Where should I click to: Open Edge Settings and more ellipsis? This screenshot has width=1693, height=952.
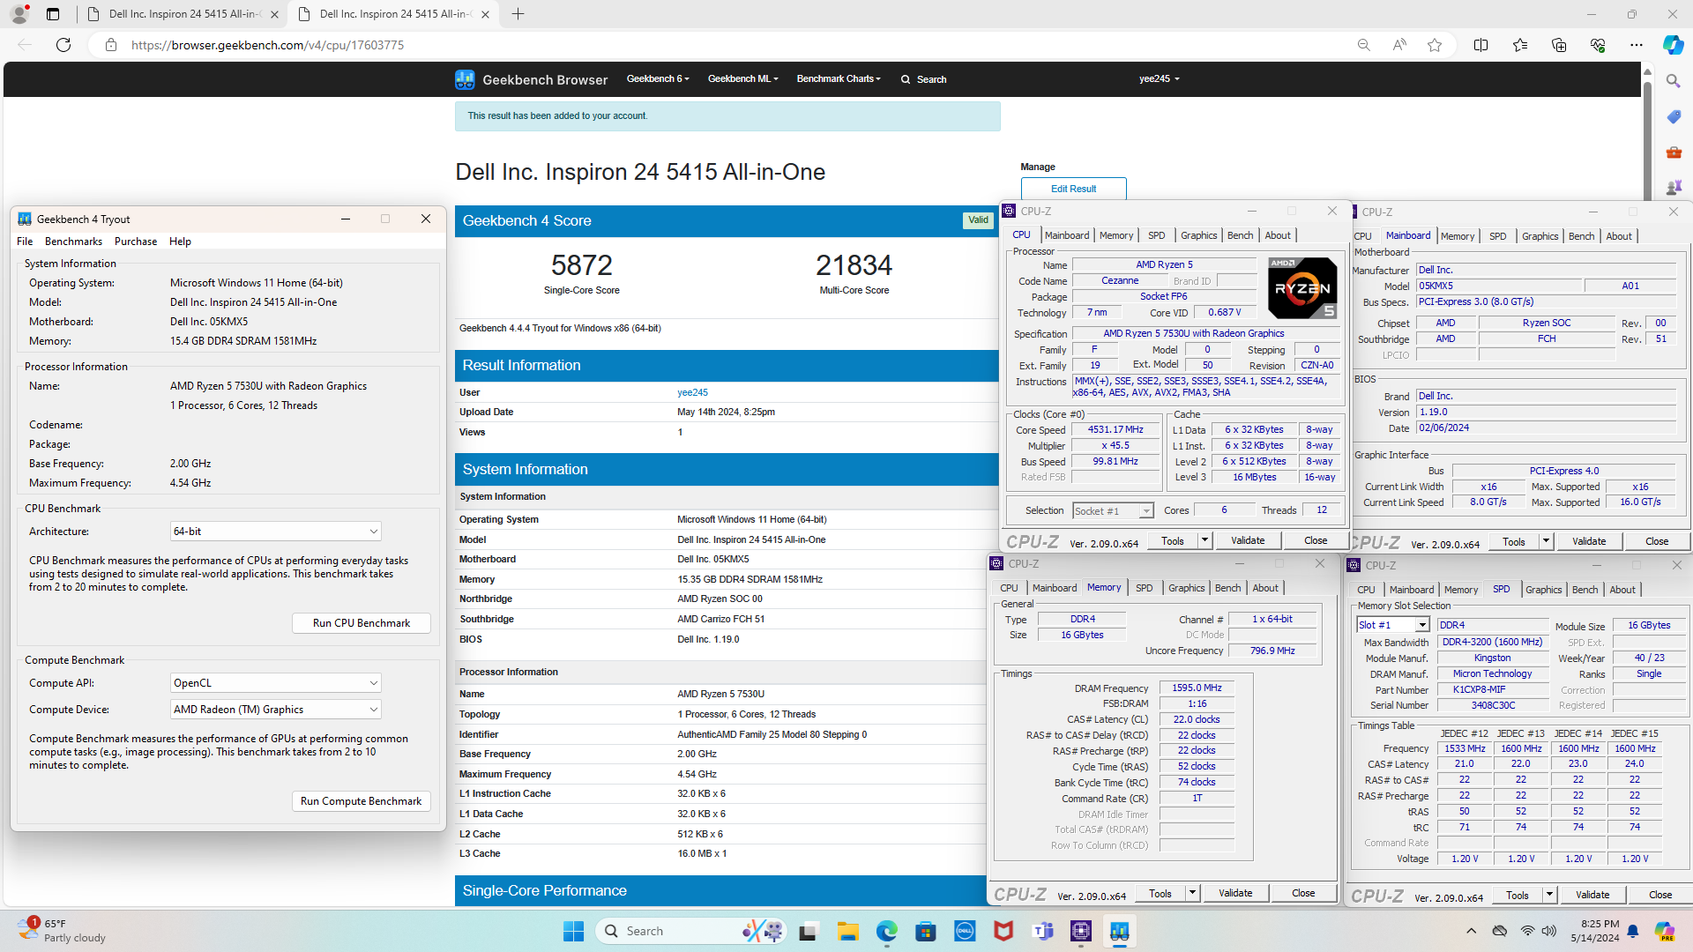click(x=1637, y=45)
